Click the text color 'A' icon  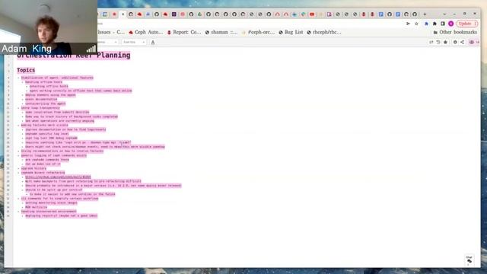[153, 43]
